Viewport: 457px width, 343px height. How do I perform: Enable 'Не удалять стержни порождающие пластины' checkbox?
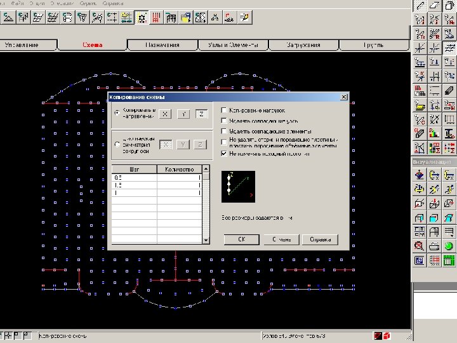point(224,142)
